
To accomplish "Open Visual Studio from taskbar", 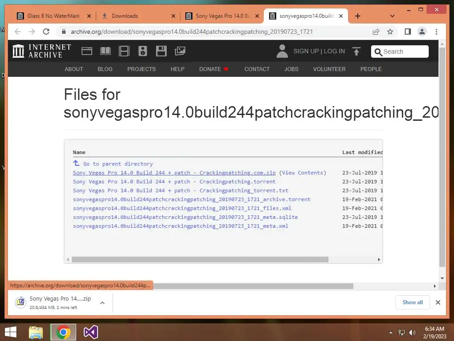I will point(90,332).
